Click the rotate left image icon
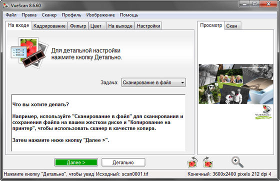280x181 pixels. pos(192,162)
